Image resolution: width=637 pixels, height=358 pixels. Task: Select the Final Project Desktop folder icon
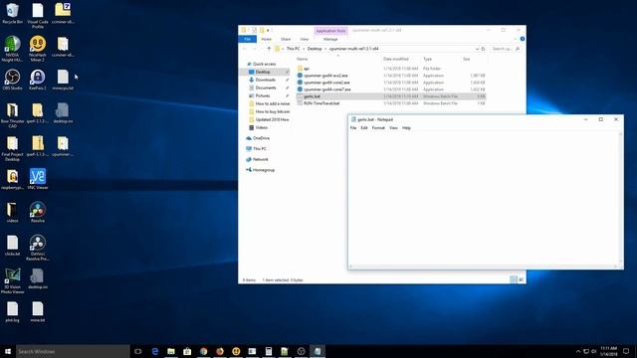coord(12,148)
